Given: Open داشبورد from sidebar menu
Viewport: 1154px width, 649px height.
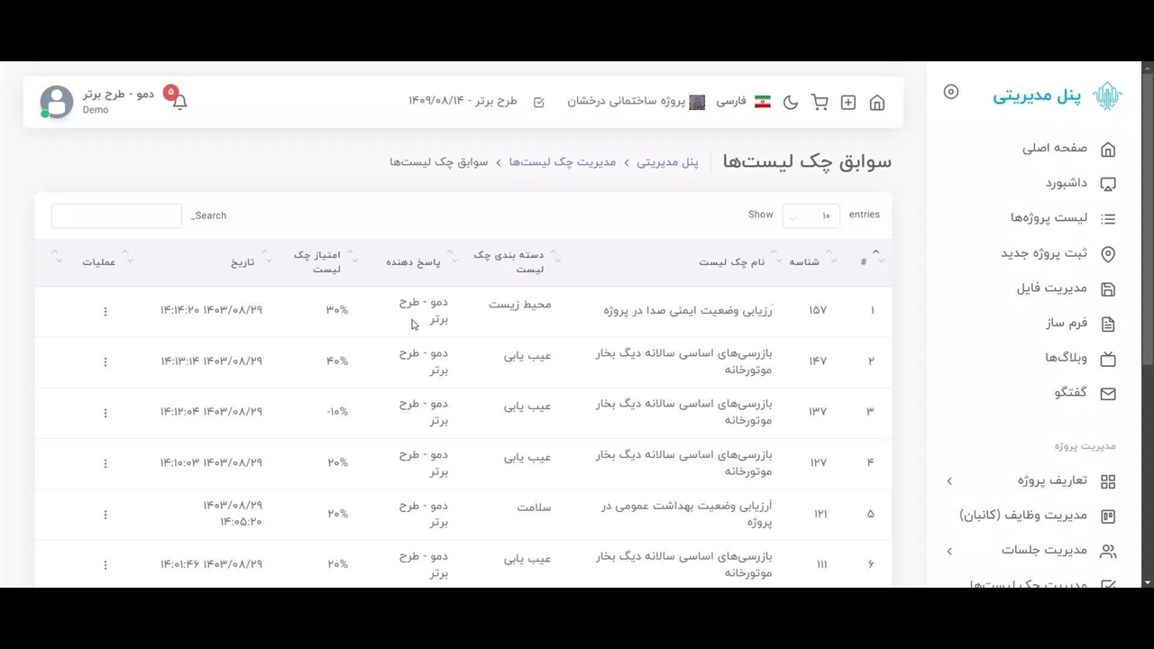Looking at the screenshot, I should (1067, 183).
